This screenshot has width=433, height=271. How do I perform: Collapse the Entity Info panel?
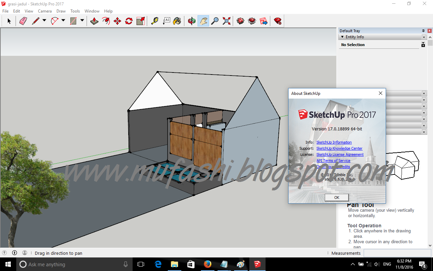342,37
